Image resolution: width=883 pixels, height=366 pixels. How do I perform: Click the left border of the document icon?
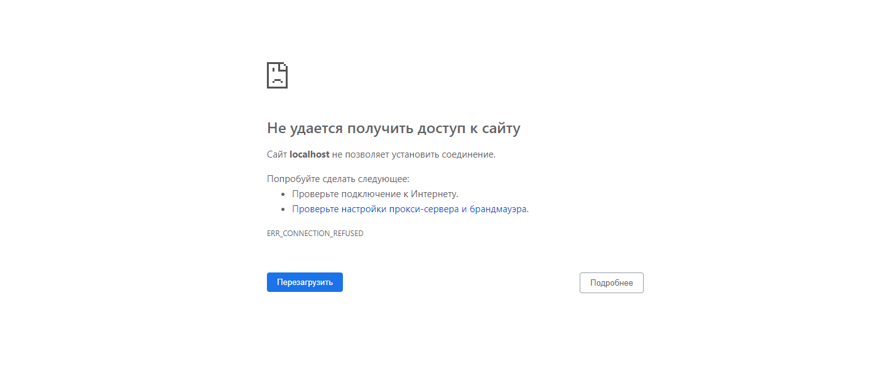pos(268,75)
